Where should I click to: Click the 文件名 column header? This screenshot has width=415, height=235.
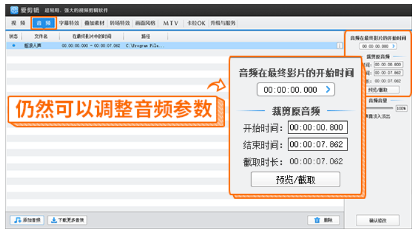tap(41, 37)
